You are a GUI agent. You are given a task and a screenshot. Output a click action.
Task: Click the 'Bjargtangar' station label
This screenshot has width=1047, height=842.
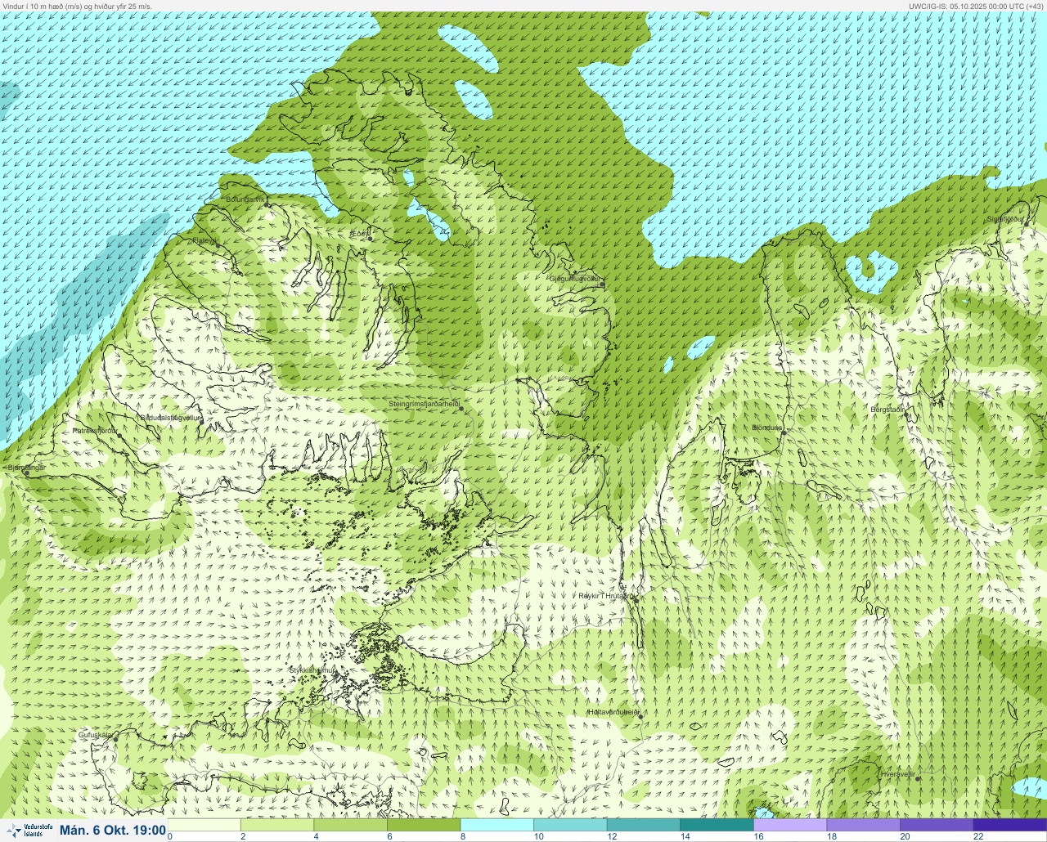26,468
